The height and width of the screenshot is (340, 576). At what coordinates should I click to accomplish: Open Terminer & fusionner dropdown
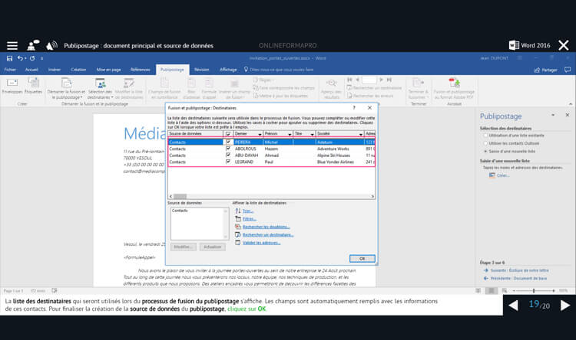(x=418, y=89)
